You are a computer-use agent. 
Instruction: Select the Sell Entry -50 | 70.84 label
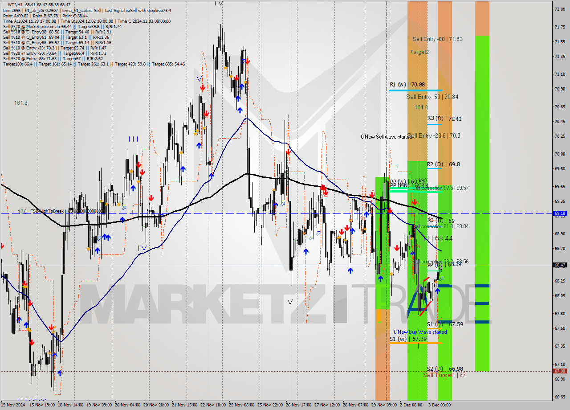[432, 97]
